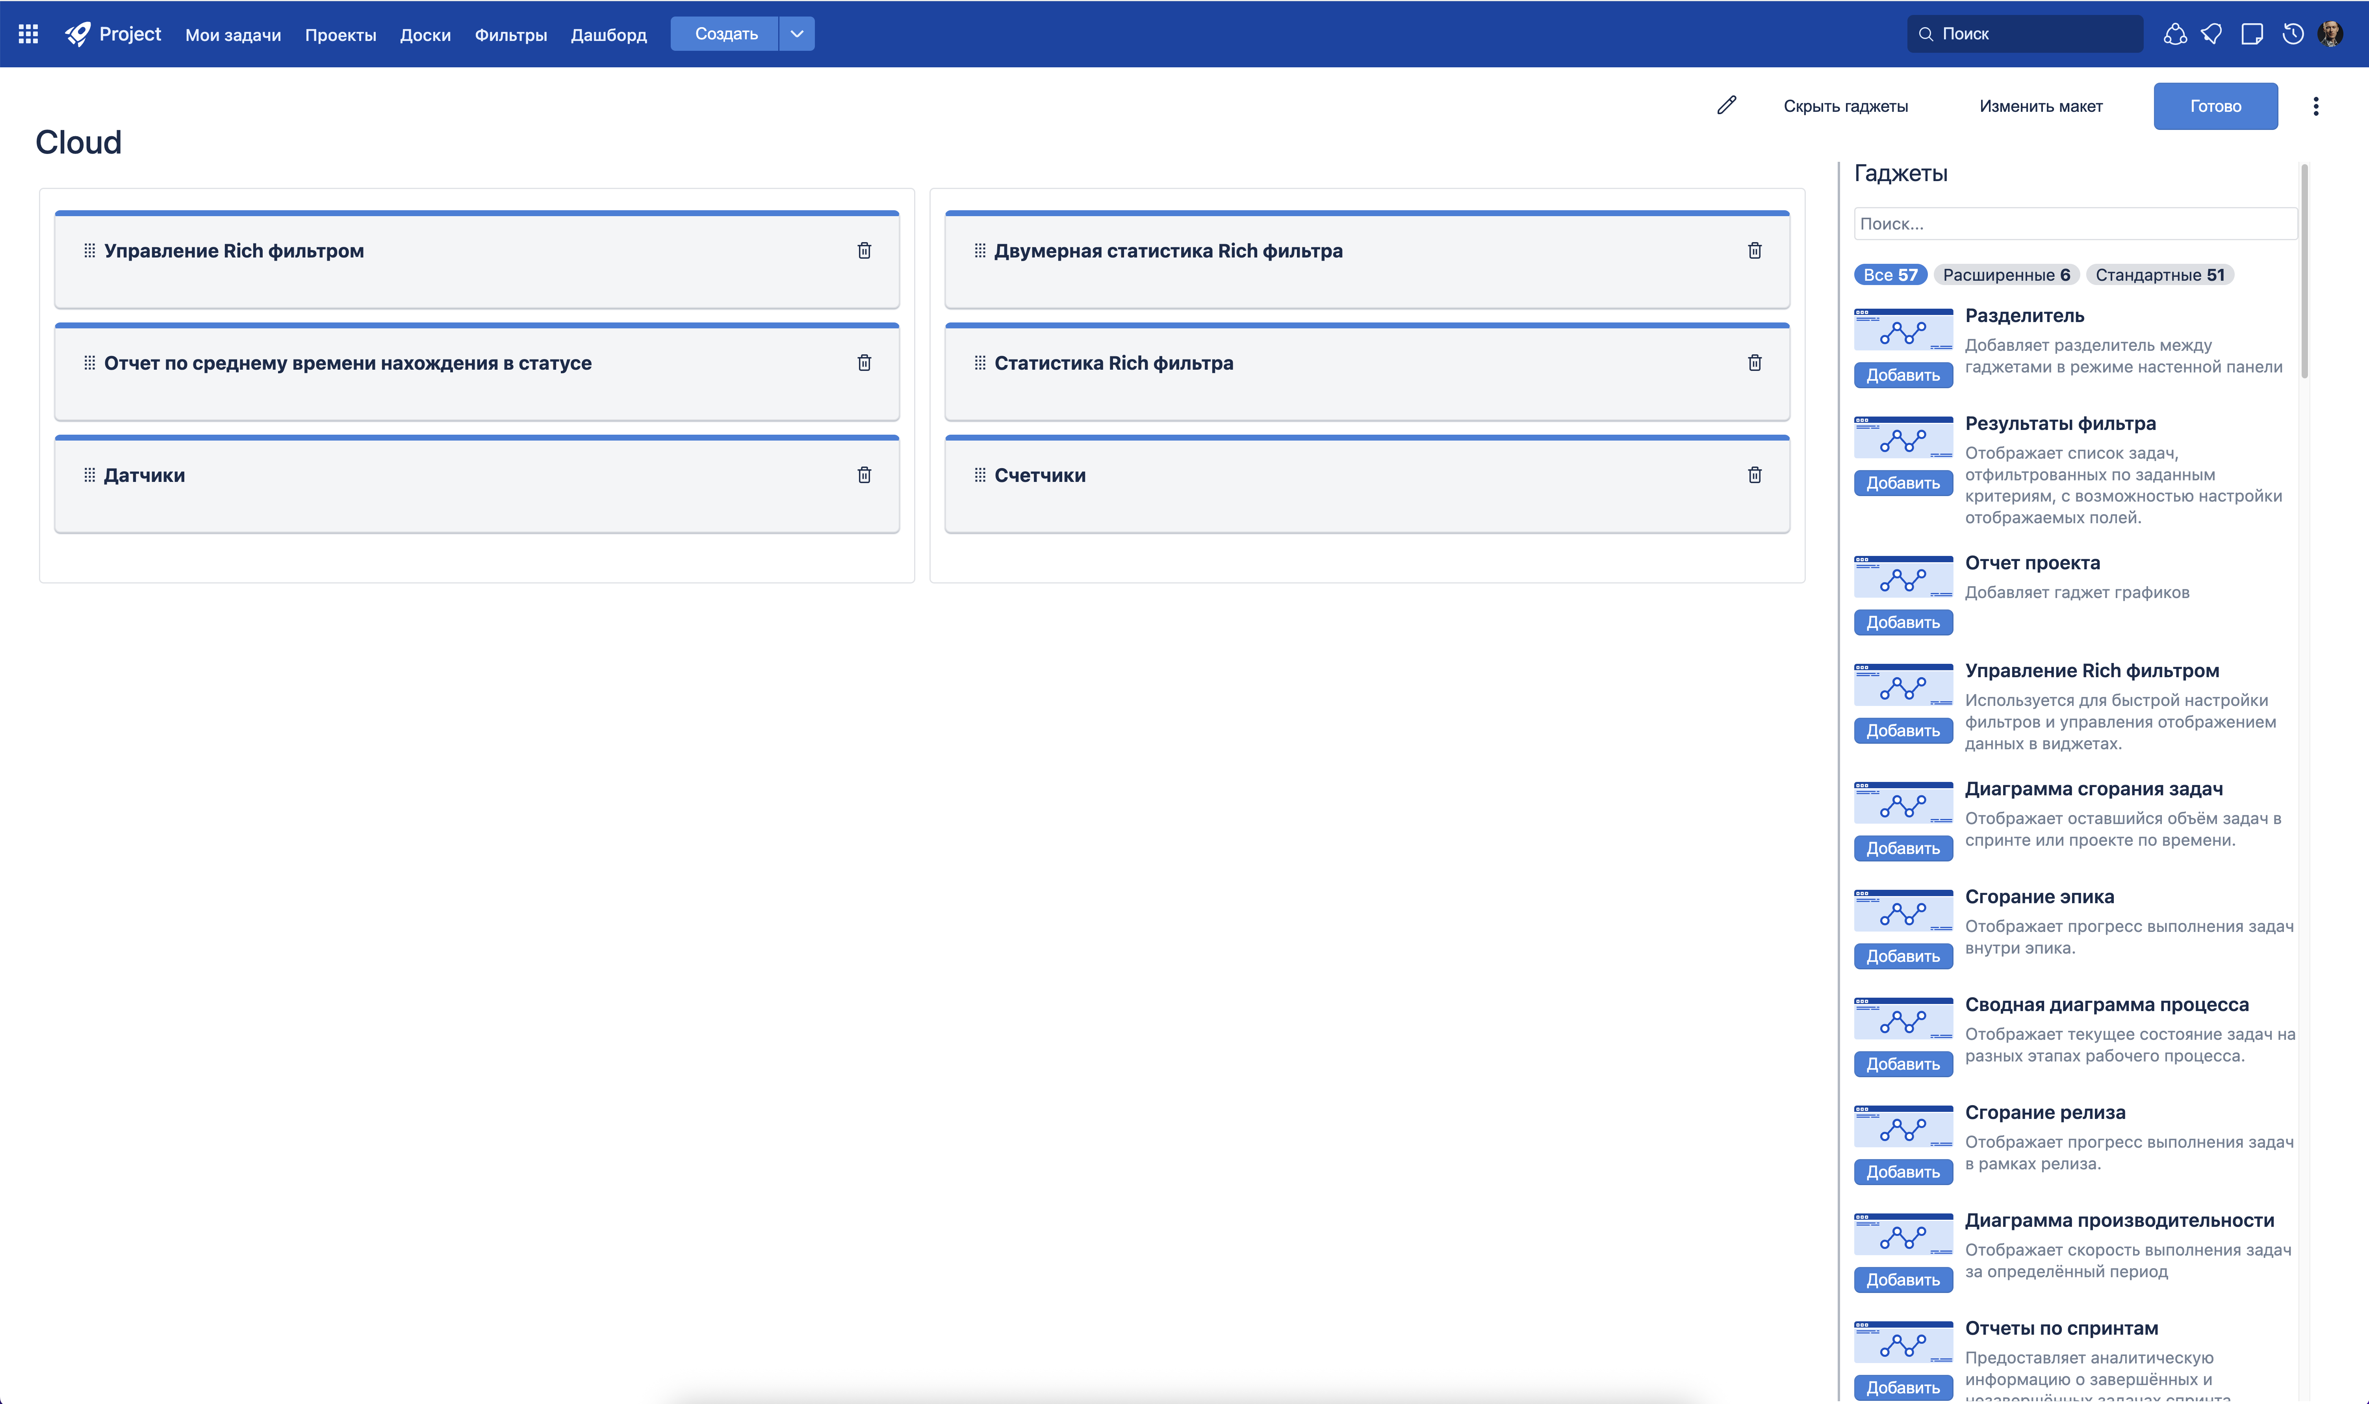Add the Сгорание релиза gadget
The height and width of the screenshot is (1404, 2369).
[x=1903, y=1171]
